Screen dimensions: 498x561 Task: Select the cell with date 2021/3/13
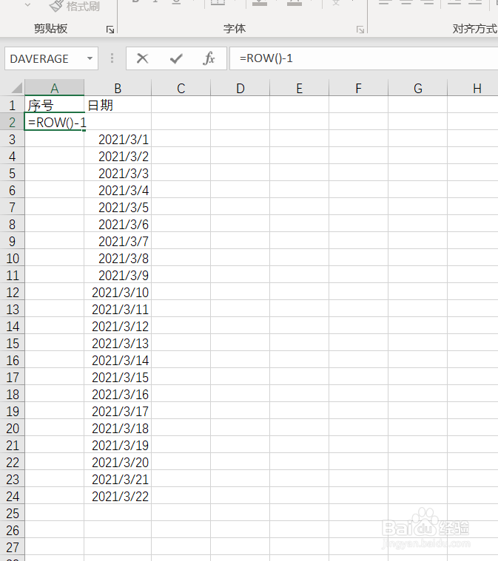coord(118,343)
